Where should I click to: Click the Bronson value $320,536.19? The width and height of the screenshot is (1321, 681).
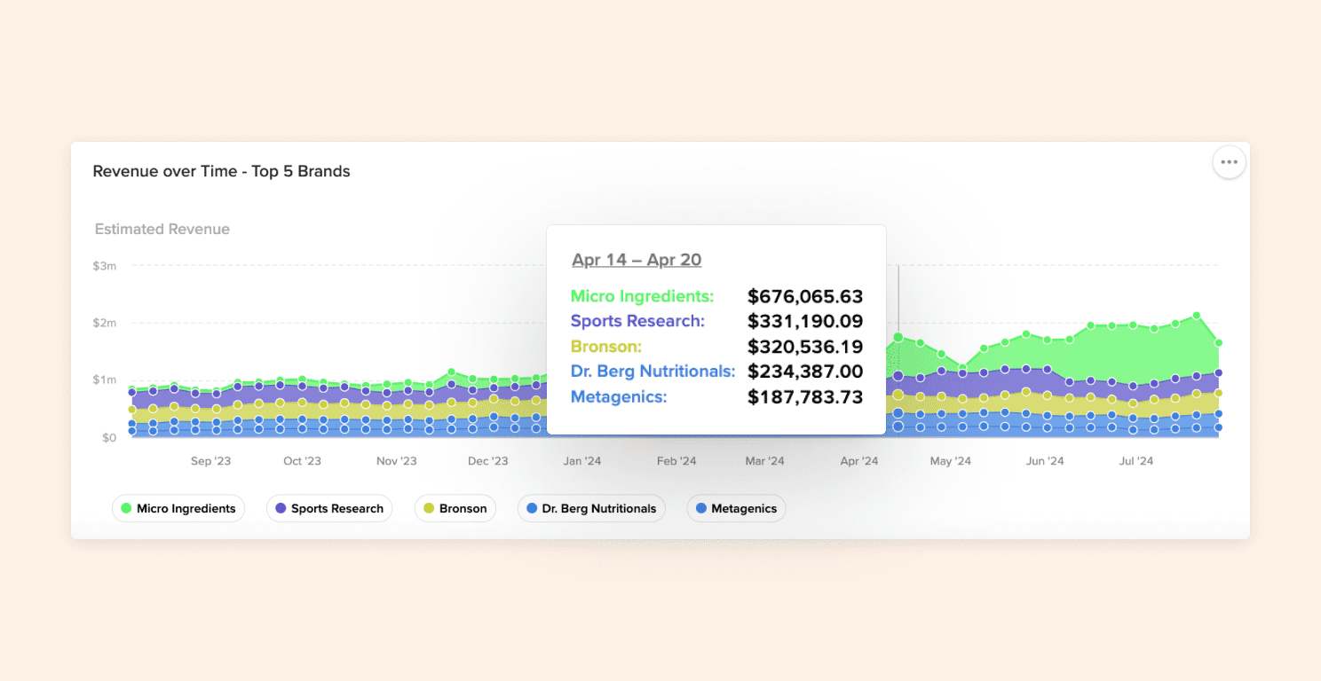pyautogui.click(x=805, y=347)
